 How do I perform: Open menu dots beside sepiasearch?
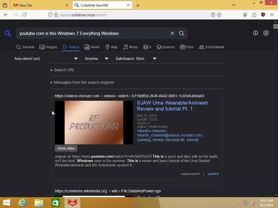204,174
